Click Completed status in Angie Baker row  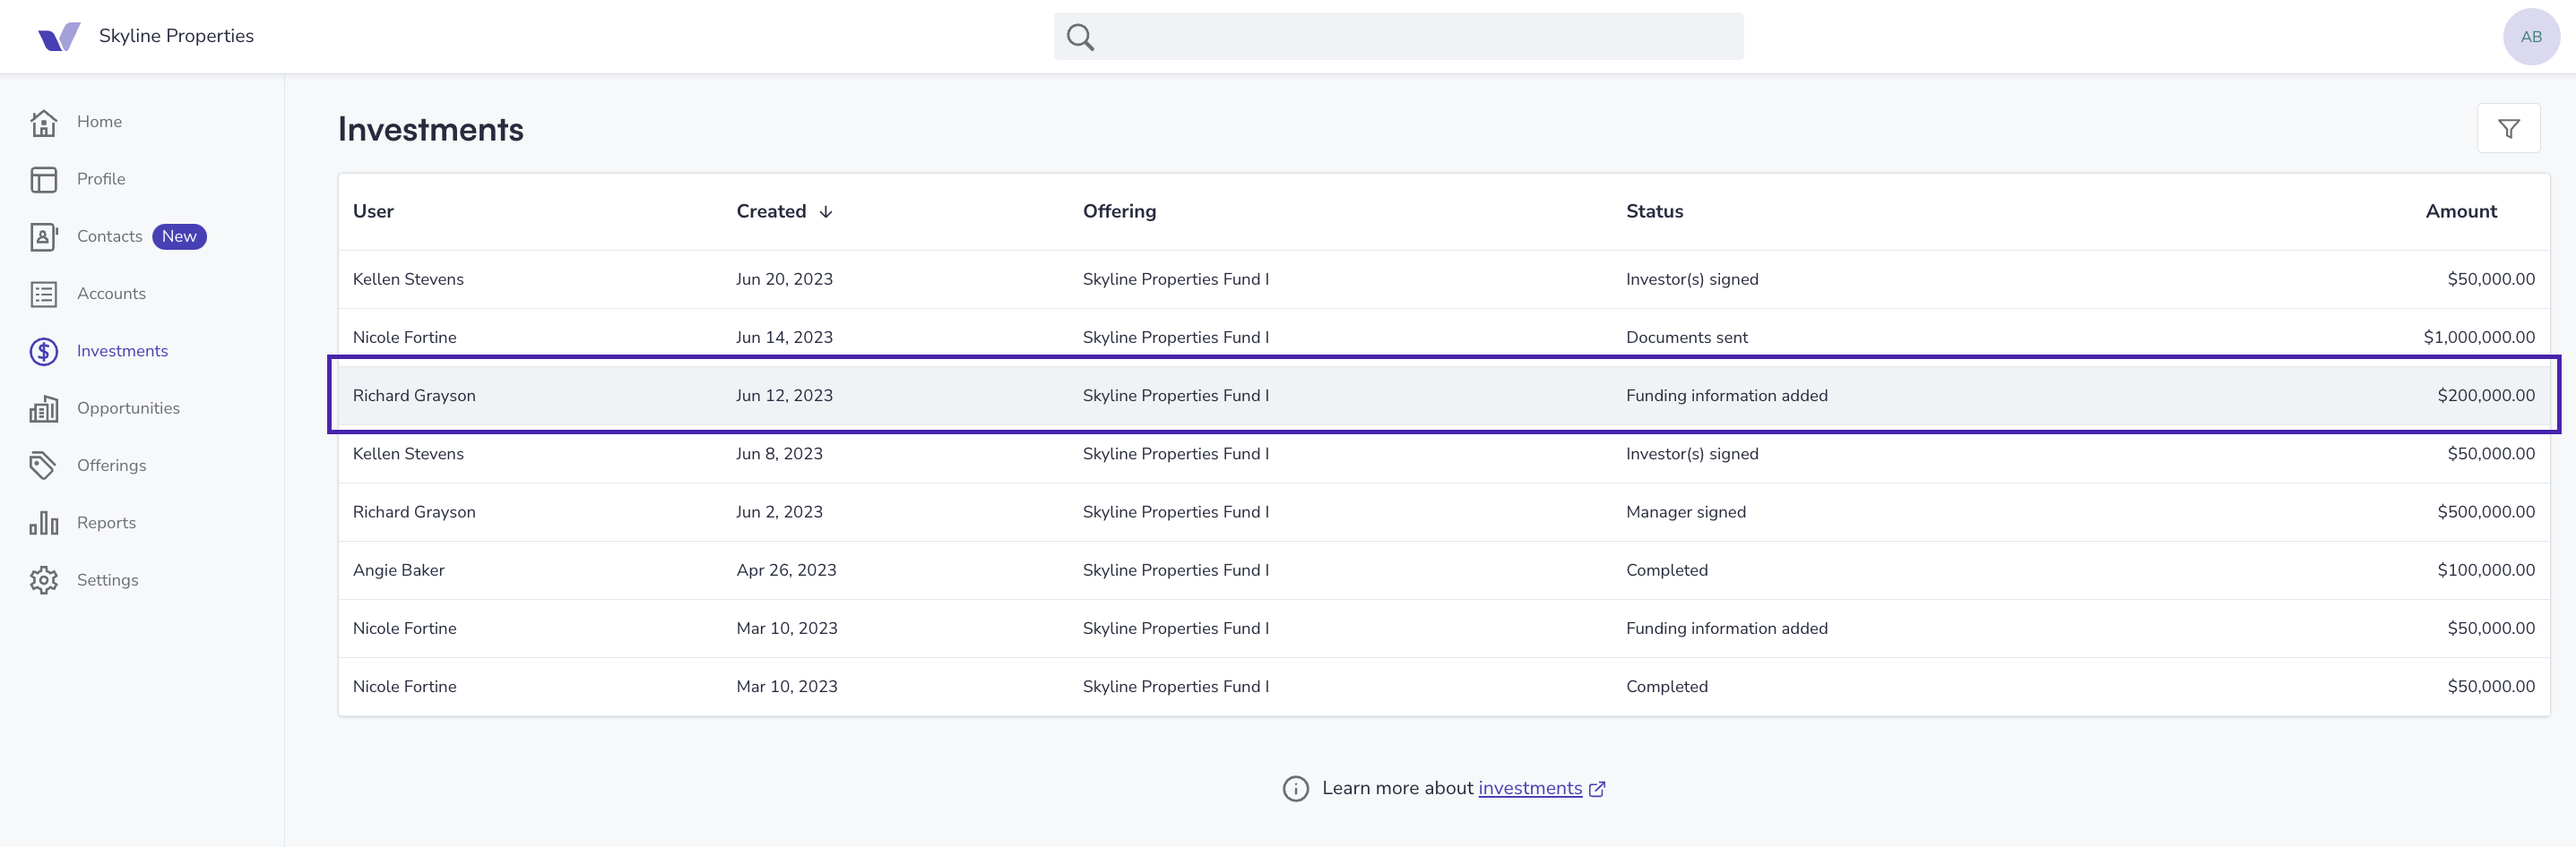click(x=1666, y=570)
